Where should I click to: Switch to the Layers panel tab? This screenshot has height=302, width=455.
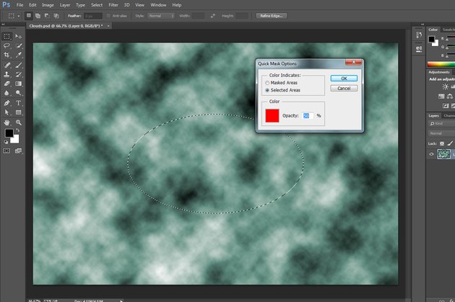coord(433,115)
